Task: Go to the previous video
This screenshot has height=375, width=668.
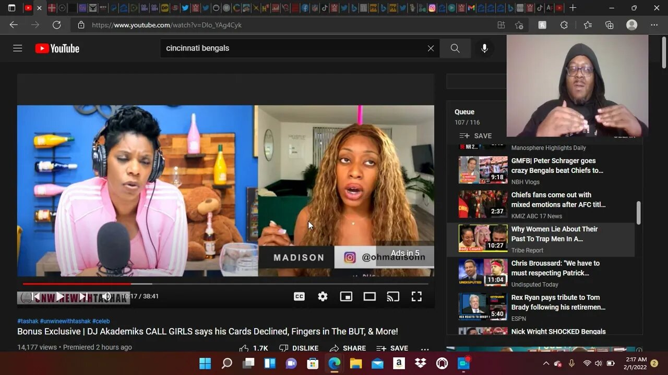Action: pyautogui.click(x=35, y=296)
